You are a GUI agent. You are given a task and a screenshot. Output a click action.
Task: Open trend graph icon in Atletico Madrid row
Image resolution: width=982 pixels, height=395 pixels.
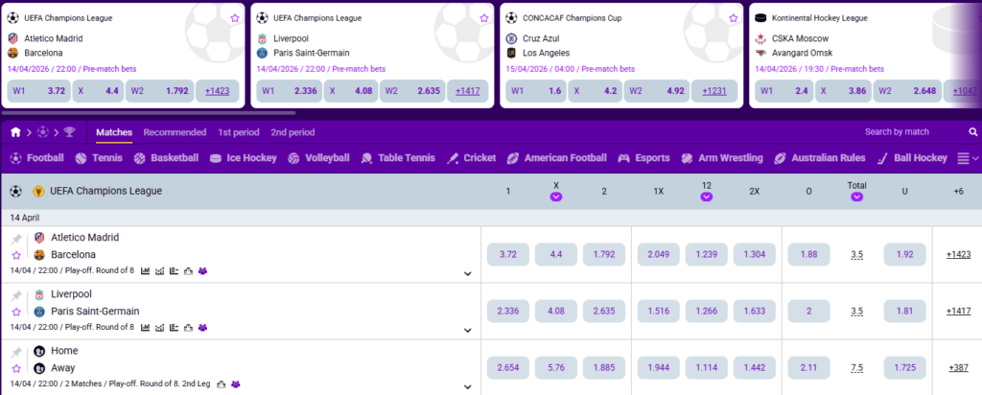pyautogui.click(x=160, y=271)
